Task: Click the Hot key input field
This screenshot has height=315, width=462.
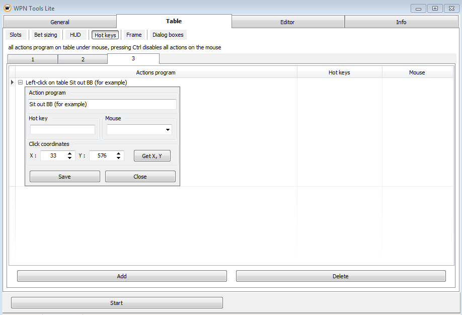Action: point(62,130)
